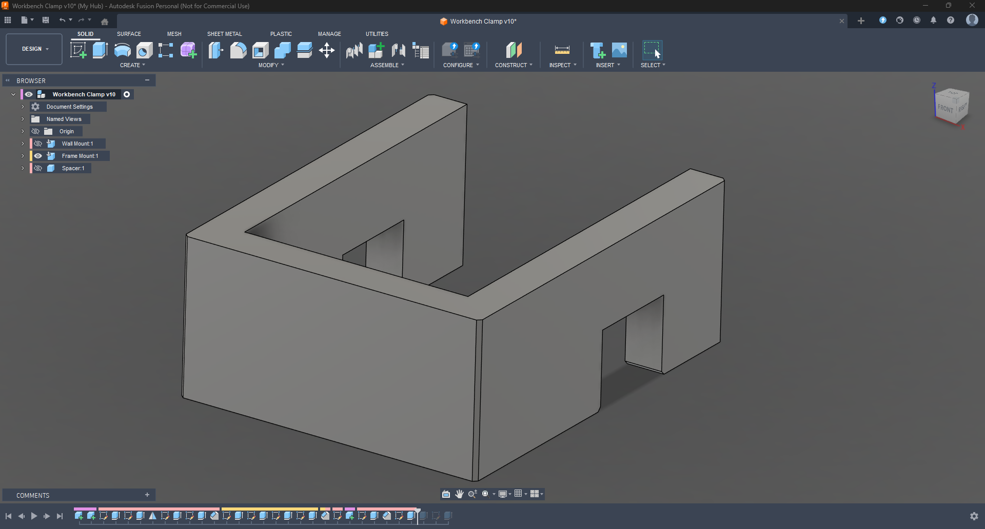
Task: Select the Fillet tool
Action: coord(238,50)
